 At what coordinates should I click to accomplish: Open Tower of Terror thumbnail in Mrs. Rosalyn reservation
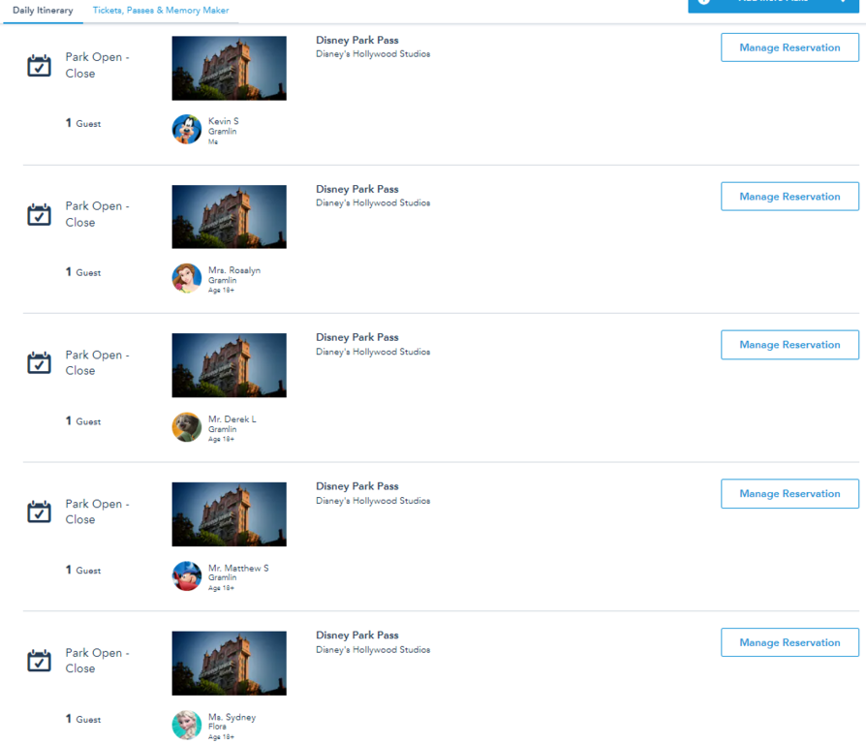pos(230,217)
